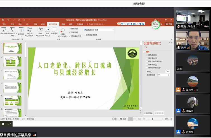Uncheck 使用演示者视图 checkbox
Screen dimensions: 211x138
pyautogui.click(x=84, y=35)
